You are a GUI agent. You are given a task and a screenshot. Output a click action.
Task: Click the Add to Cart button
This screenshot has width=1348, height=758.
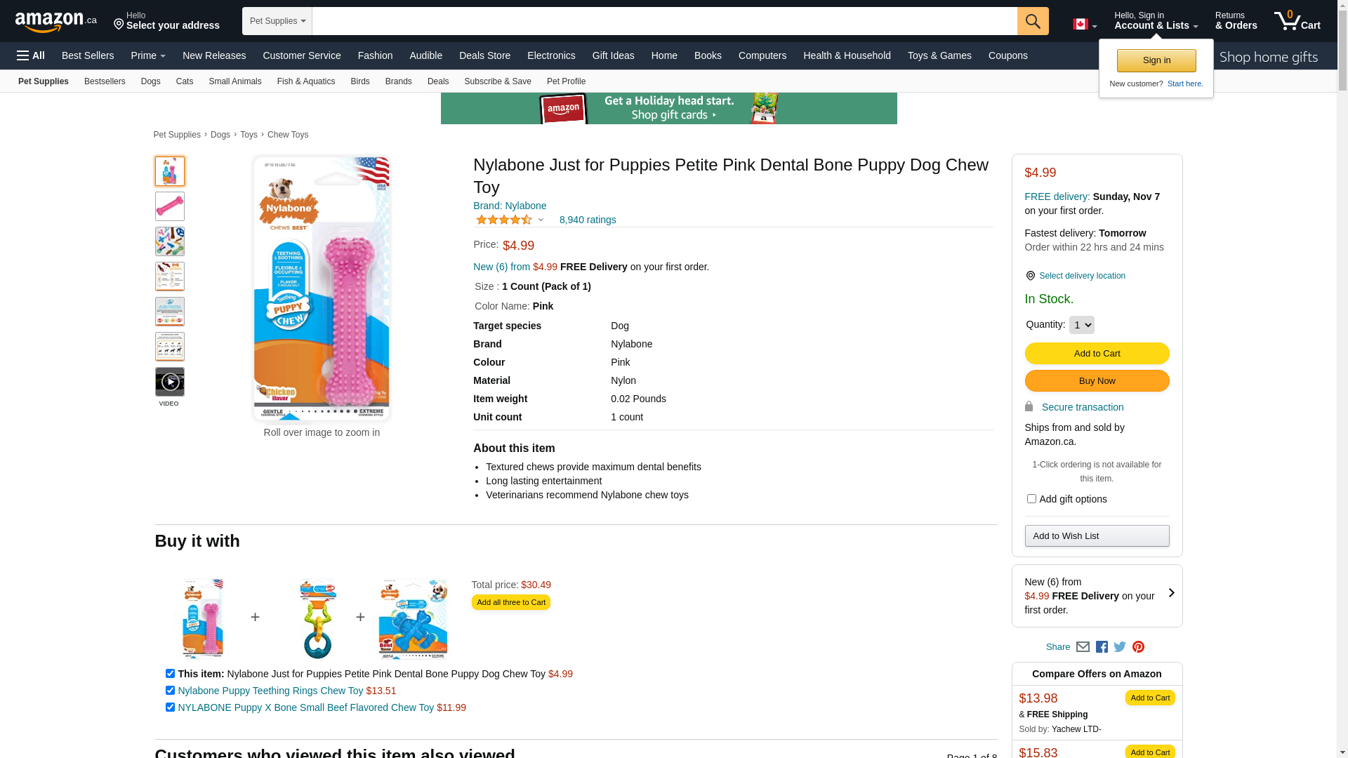coord(1097,354)
